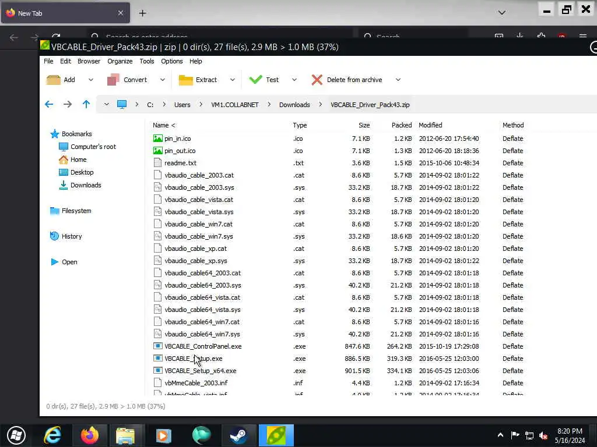
Task: Show hidden tray icons arrow
Action: pyautogui.click(x=500, y=435)
